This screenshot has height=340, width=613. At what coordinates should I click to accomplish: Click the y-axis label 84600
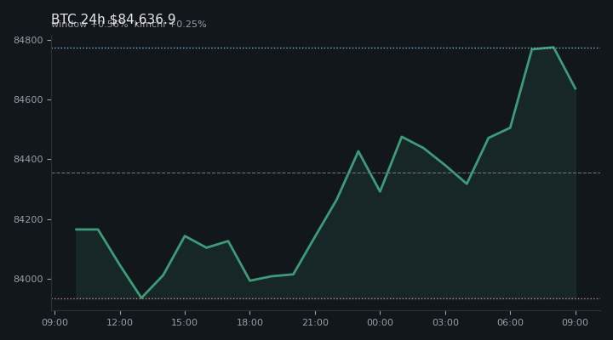tap(28, 100)
